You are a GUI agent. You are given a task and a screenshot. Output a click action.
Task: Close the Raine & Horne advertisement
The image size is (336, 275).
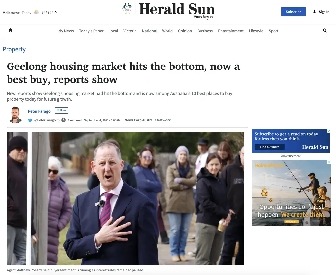(x=329, y=162)
